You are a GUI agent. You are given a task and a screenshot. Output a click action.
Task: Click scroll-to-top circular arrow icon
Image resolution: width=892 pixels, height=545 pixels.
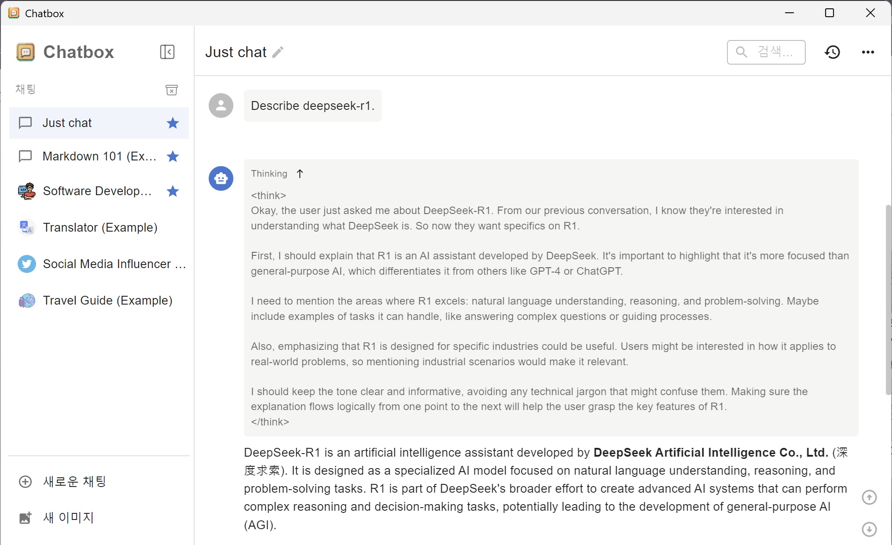(869, 498)
